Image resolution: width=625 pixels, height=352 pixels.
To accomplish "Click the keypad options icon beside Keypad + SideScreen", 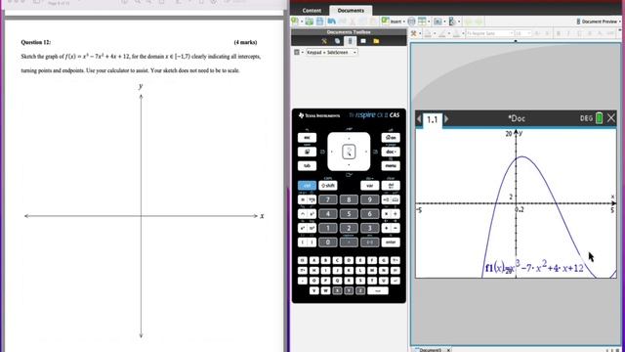I will (297, 52).
